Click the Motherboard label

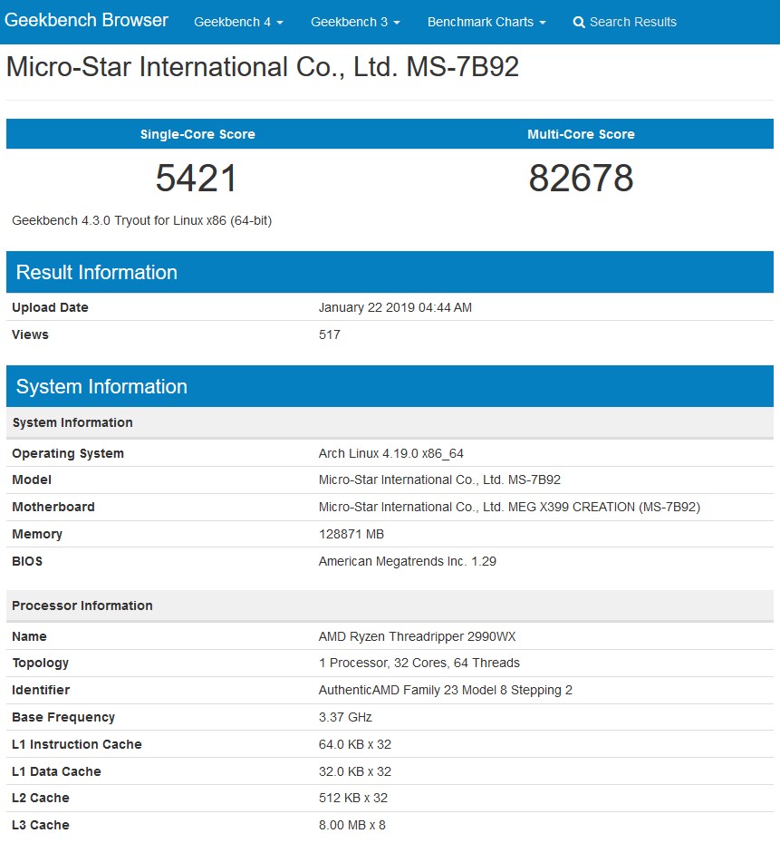coord(53,507)
